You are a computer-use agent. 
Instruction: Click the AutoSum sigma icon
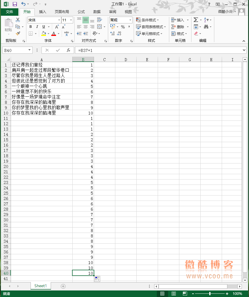click(x=196, y=20)
